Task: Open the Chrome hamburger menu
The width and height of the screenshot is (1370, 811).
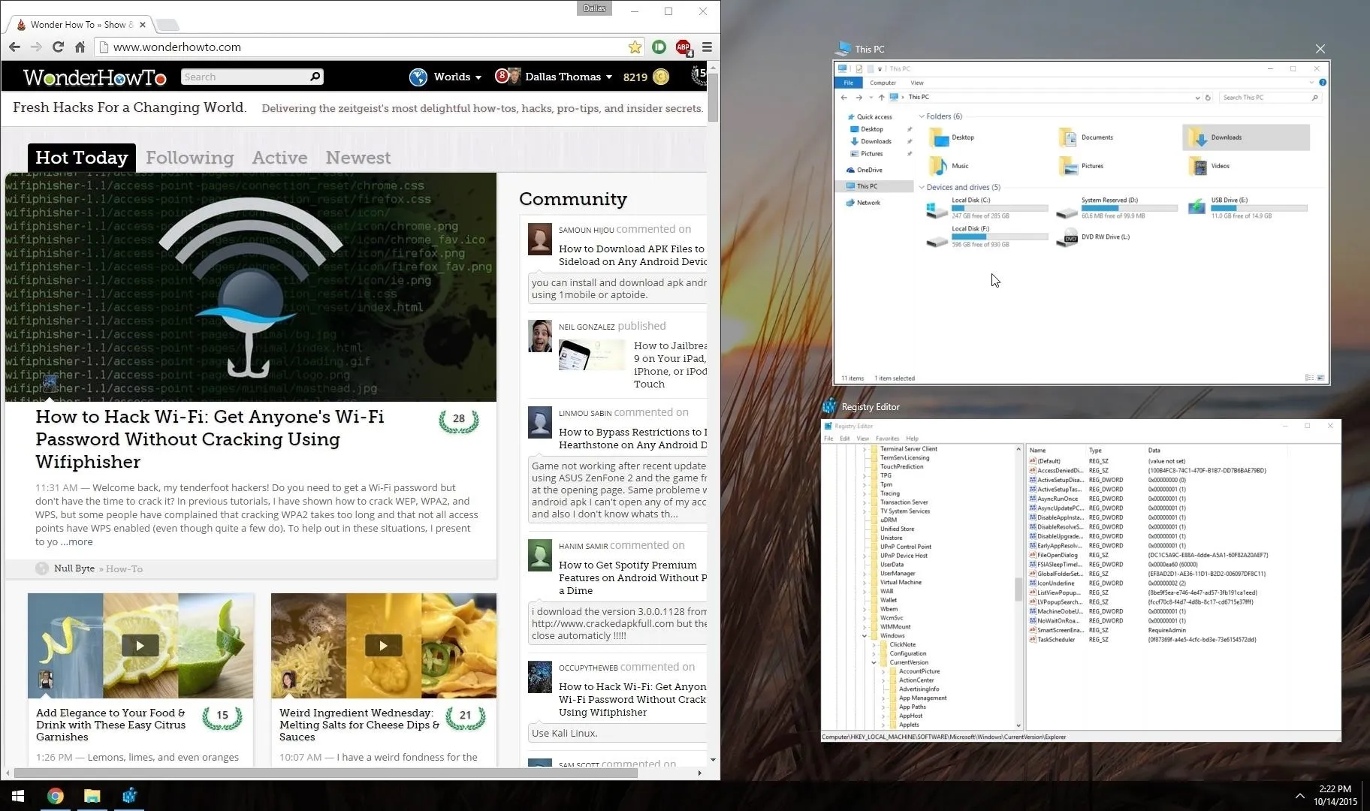Action: pyautogui.click(x=707, y=47)
